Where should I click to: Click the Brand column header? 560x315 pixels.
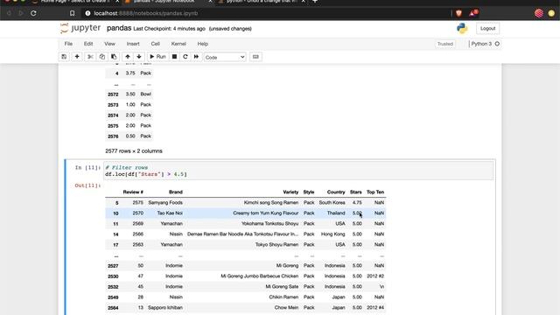(x=176, y=192)
